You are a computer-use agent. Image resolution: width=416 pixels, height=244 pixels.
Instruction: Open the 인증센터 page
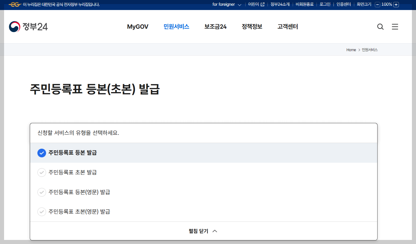(x=343, y=4)
